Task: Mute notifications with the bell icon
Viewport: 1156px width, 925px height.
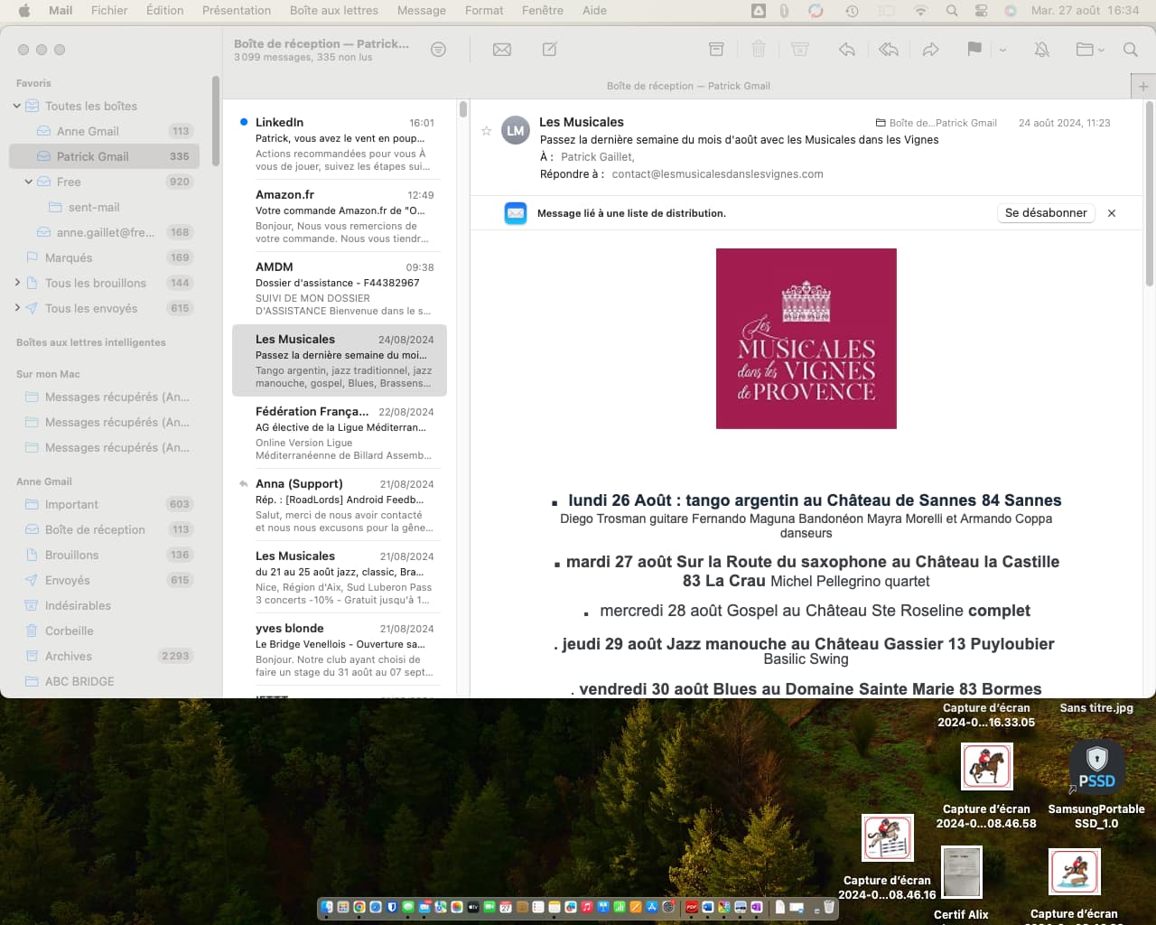Action: (x=1041, y=50)
